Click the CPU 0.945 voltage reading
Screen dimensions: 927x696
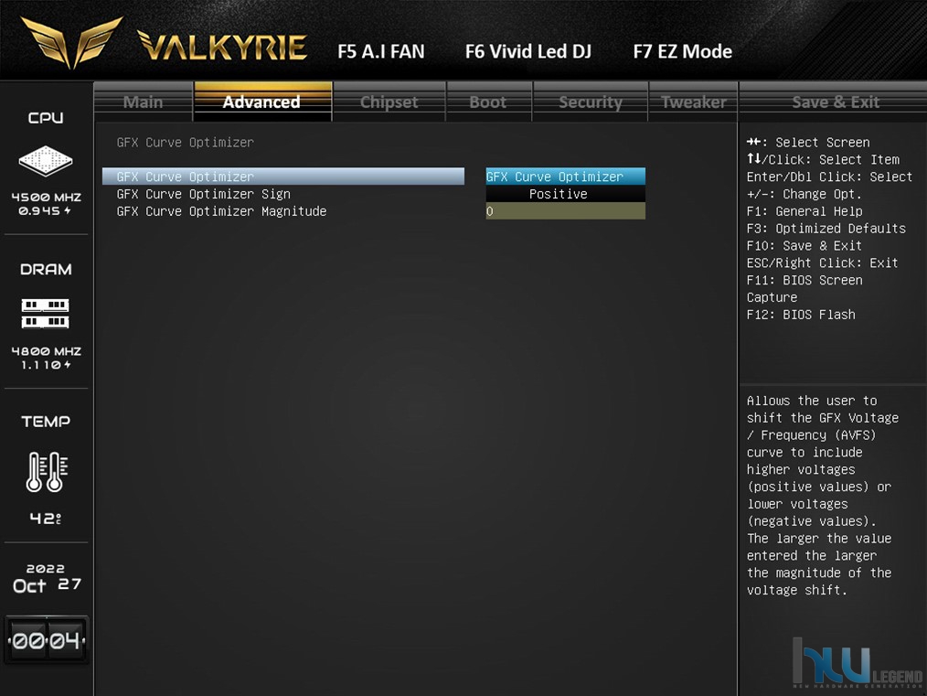tap(45, 211)
